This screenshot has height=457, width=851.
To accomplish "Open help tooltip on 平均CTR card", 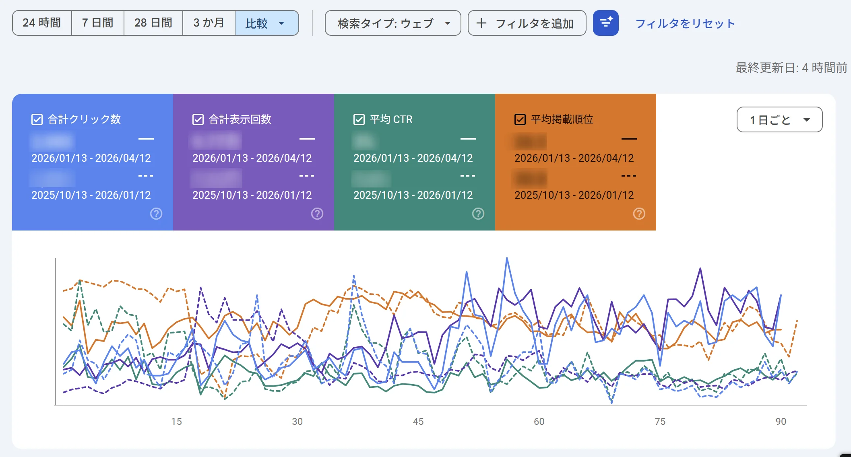I will pos(478,214).
